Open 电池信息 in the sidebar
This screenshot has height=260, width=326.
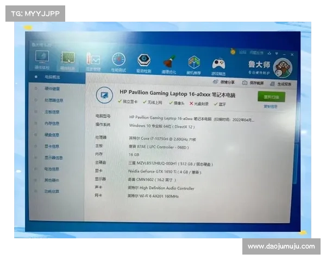pos(52,169)
